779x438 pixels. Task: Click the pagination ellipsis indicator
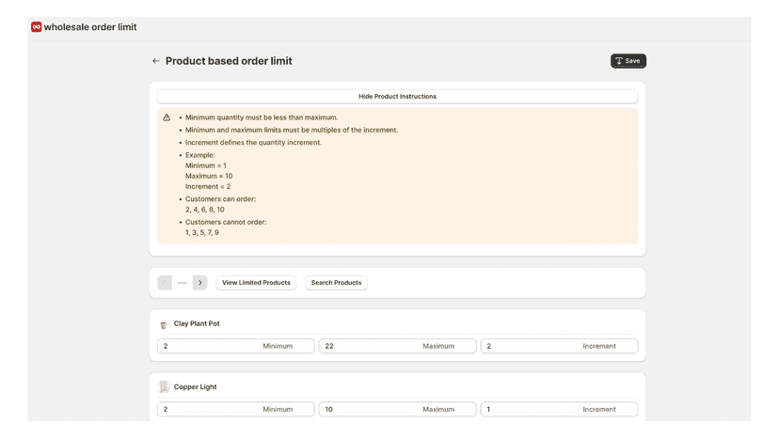[183, 283]
